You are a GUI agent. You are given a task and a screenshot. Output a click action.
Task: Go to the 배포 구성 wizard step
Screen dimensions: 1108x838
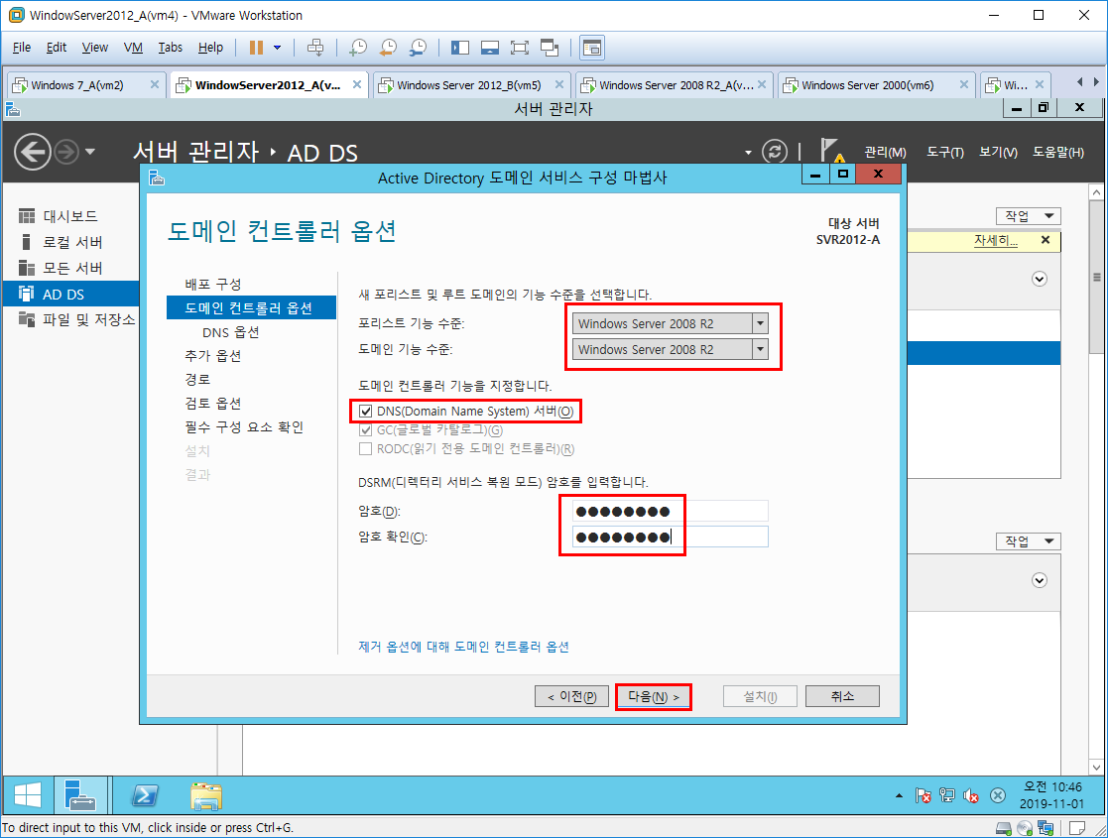[212, 284]
